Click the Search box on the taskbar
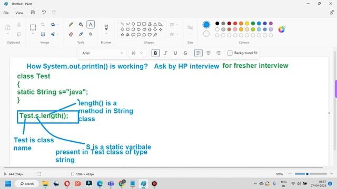 (x=27, y=184)
